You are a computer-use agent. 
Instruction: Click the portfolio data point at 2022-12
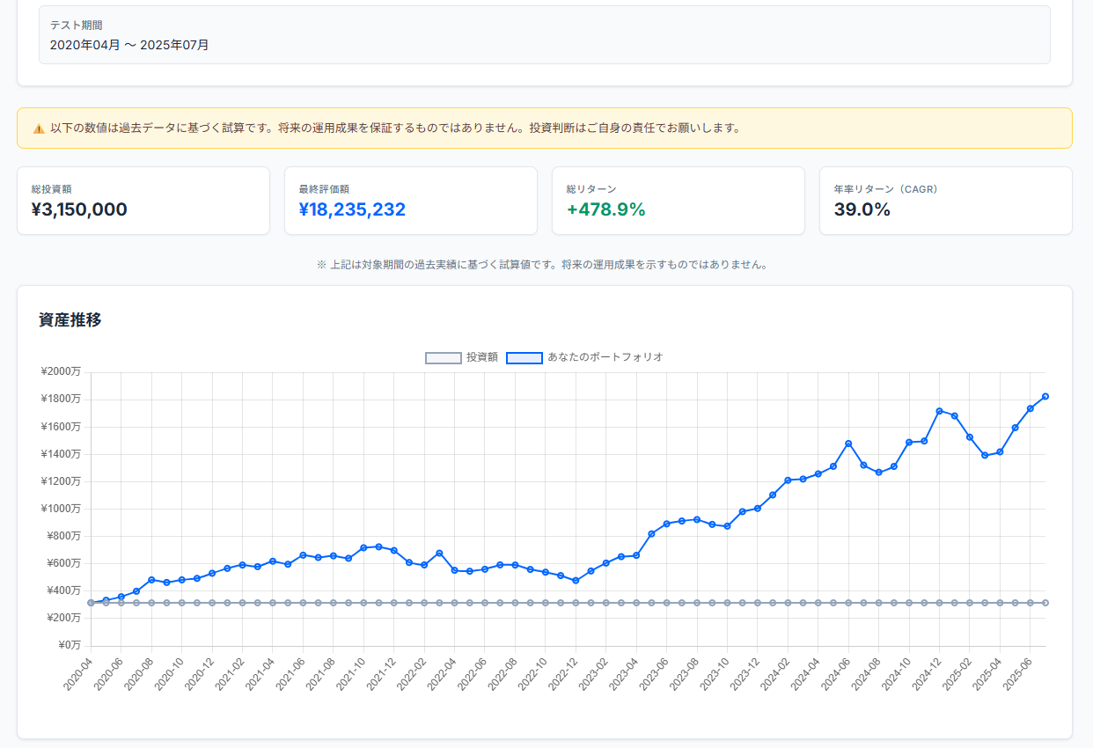576,581
